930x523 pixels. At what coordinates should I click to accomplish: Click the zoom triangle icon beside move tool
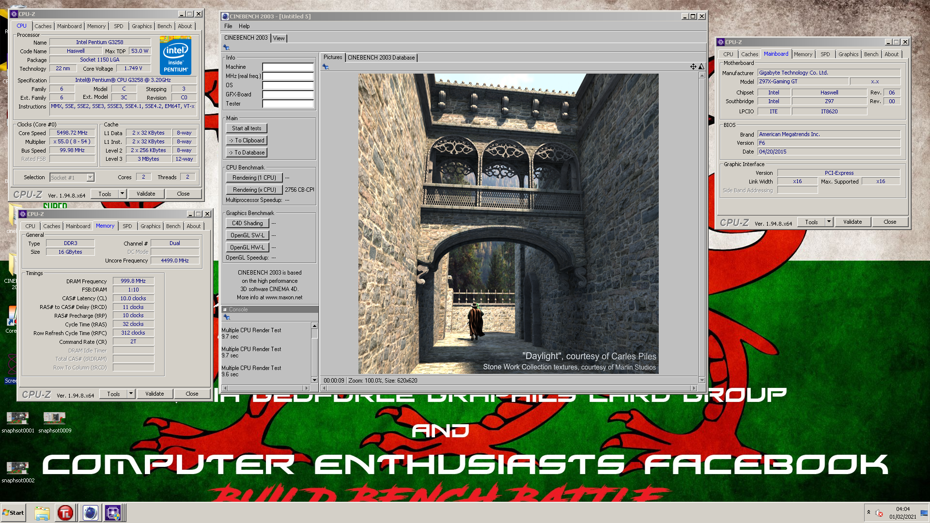(x=701, y=67)
